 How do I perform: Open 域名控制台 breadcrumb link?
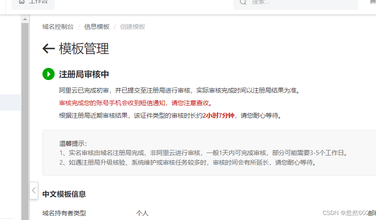pyautogui.click(x=58, y=27)
